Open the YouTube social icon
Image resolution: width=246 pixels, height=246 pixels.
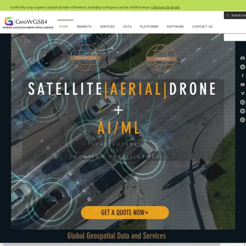[243, 85]
